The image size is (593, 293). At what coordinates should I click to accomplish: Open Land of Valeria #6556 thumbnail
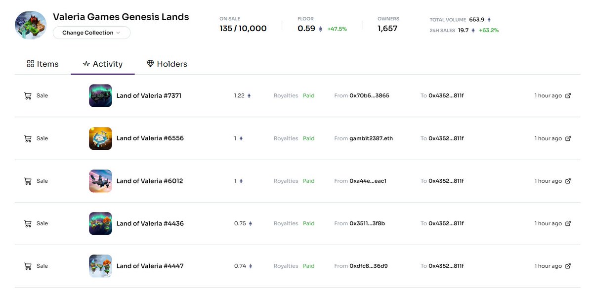tap(100, 138)
